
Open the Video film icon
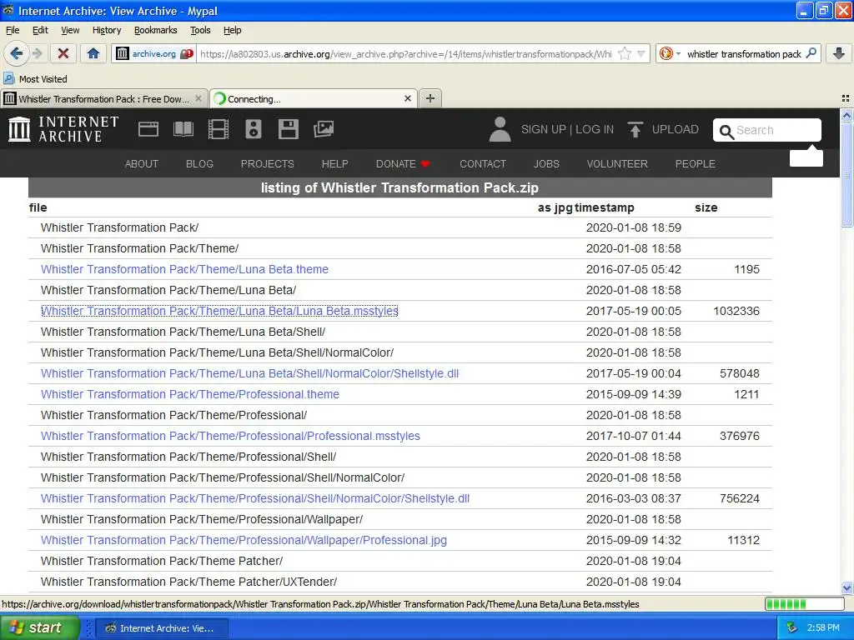pos(219,129)
